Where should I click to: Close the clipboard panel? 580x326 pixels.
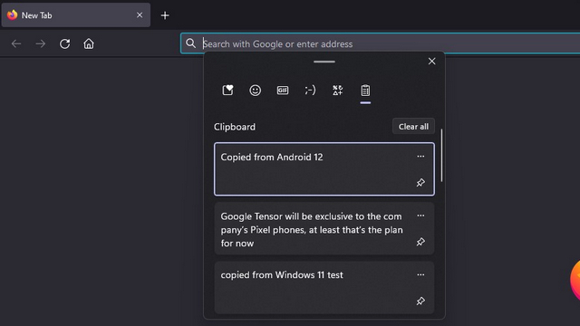[431, 62]
